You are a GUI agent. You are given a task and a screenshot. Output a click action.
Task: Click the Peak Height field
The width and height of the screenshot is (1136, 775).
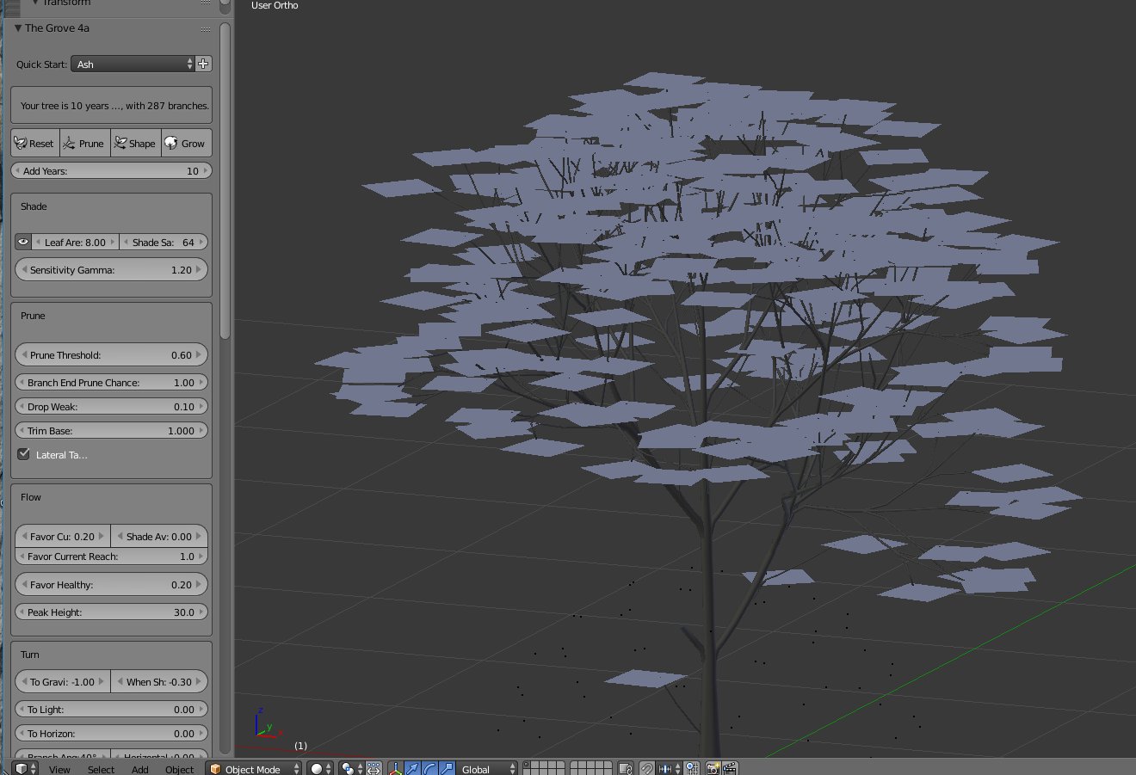pyautogui.click(x=111, y=612)
